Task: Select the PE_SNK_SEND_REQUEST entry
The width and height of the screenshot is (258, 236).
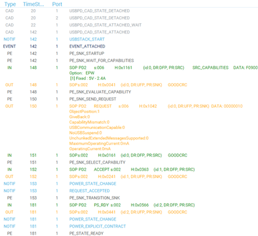Action: 129,99
